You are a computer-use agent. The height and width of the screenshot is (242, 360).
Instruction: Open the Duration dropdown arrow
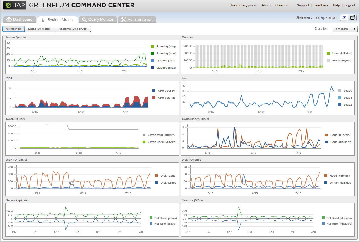tap(354, 29)
